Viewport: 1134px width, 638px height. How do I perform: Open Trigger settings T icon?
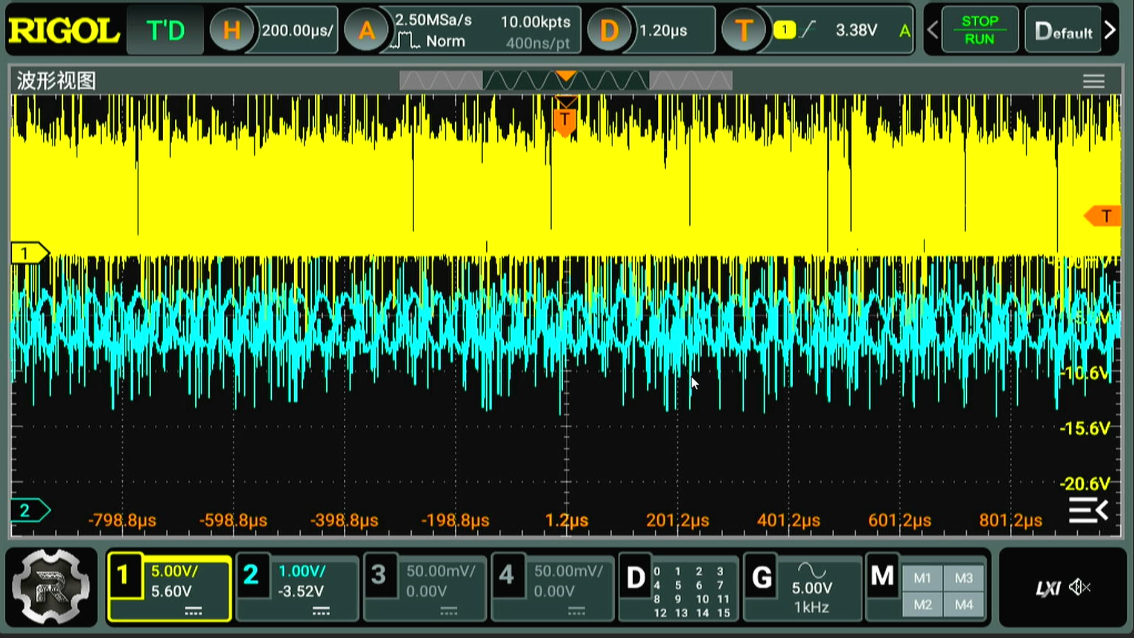[744, 30]
